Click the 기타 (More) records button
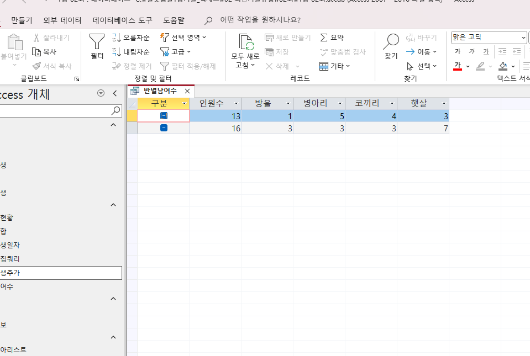 tap(332, 66)
